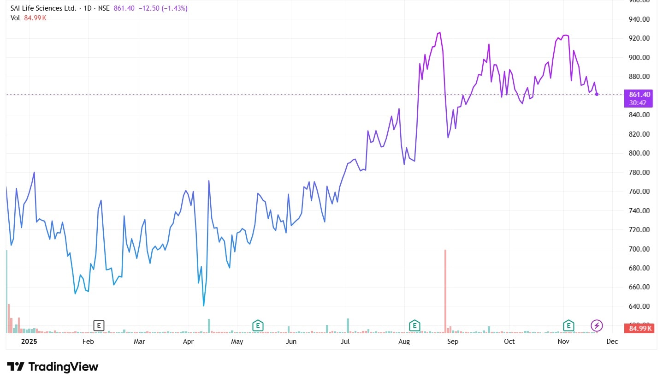Click the -12.50 (-1.43%) price change text
The width and height of the screenshot is (663, 384).
(163, 8)
